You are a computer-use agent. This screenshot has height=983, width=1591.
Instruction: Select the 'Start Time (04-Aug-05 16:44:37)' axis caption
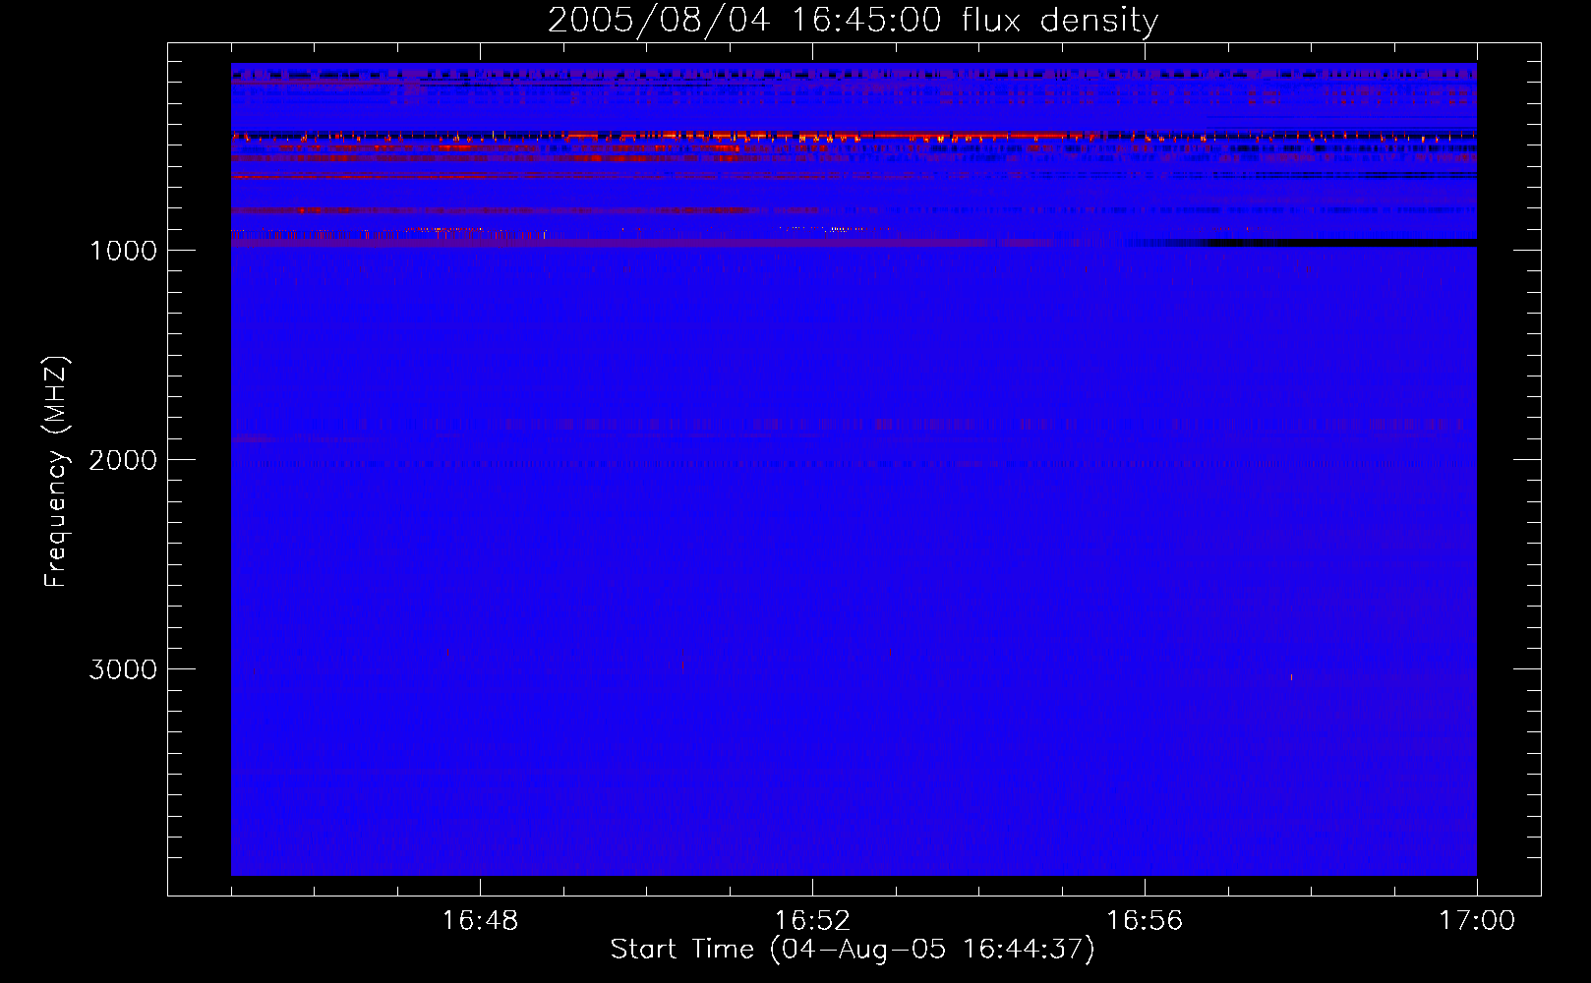(x=853, y=950)
